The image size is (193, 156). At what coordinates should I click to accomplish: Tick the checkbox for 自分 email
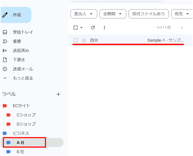pyautogui.click(x=76, y=40)
